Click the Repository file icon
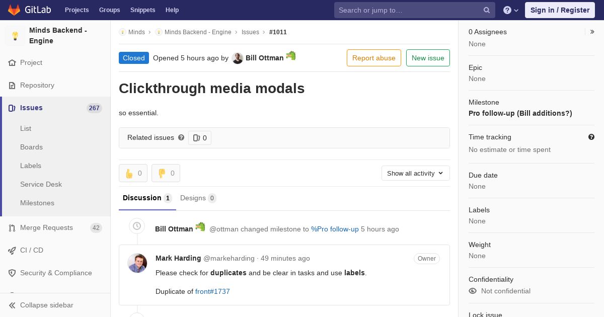 point(12,86)
